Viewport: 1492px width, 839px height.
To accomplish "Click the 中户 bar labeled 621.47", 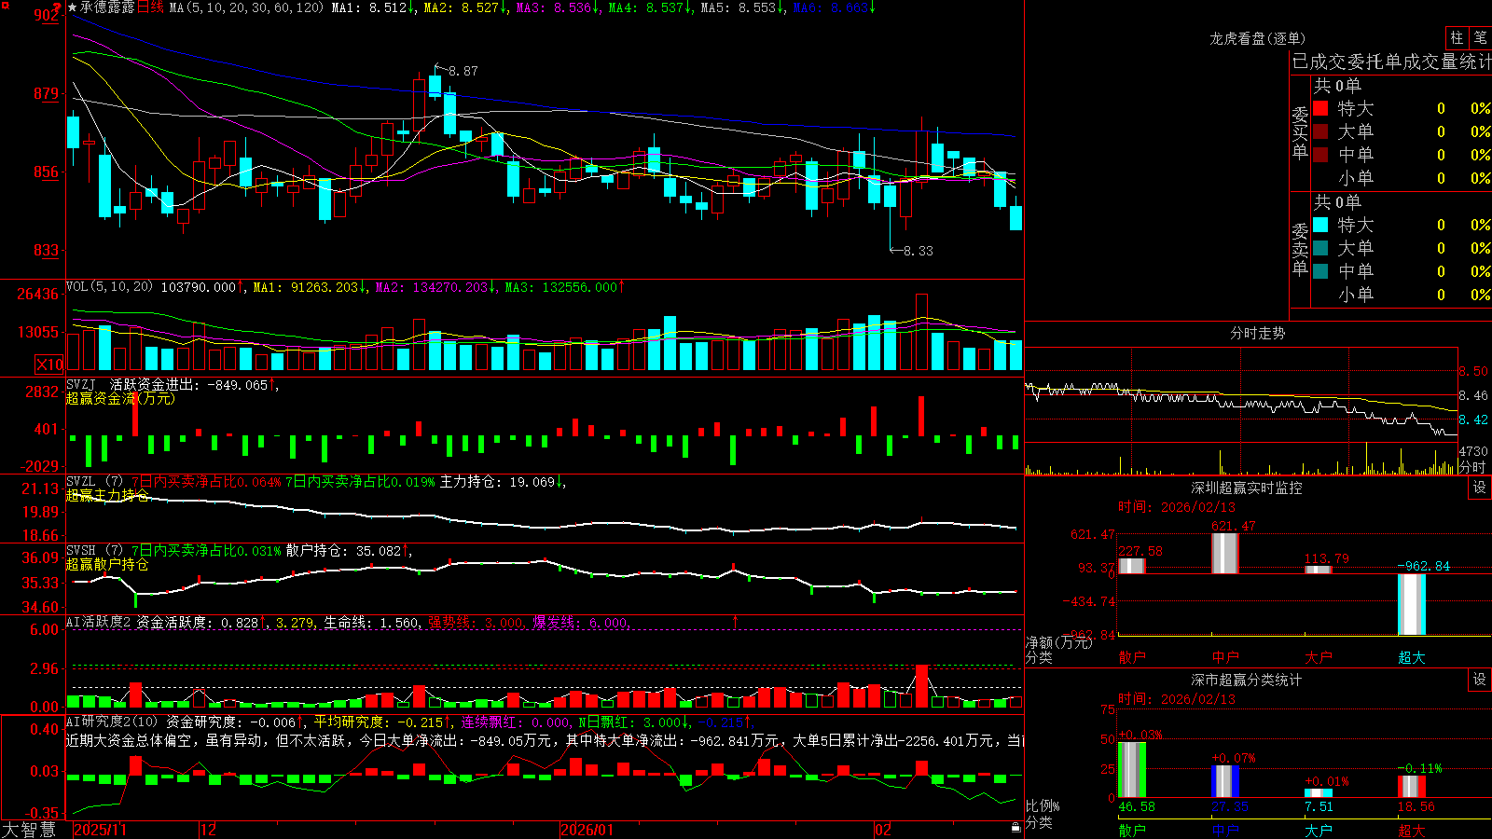I will point(1225,553).
